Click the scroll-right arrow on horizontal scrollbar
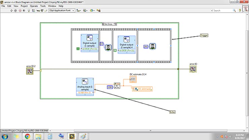Screen dimensions: 249x140 [x=244, y=131]
